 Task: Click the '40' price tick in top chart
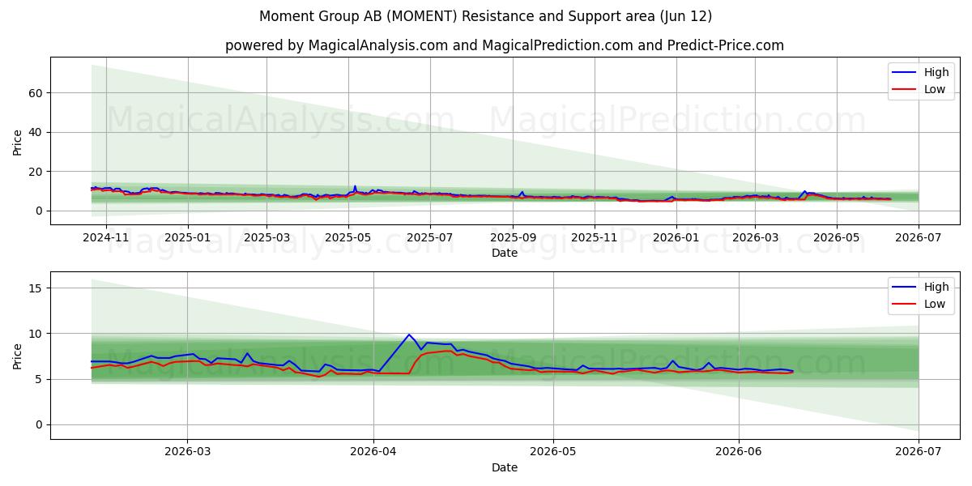36,132
